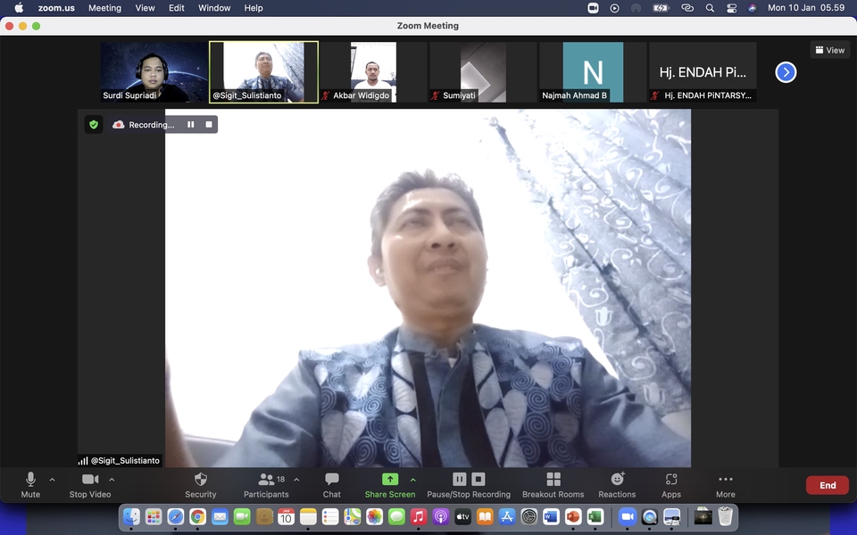Open PowerPoint from the Dock
The height and width of the screenshot is (535, 857).
click(573, 516)
